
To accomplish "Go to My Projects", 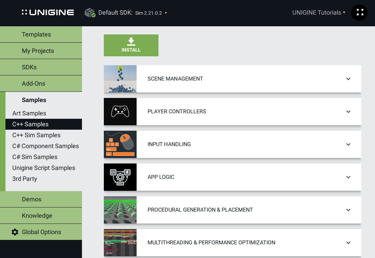I will (41, 51).
